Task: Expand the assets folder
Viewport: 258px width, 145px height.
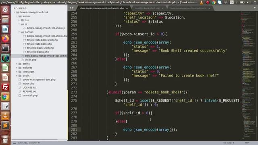Action: (17, 64)
